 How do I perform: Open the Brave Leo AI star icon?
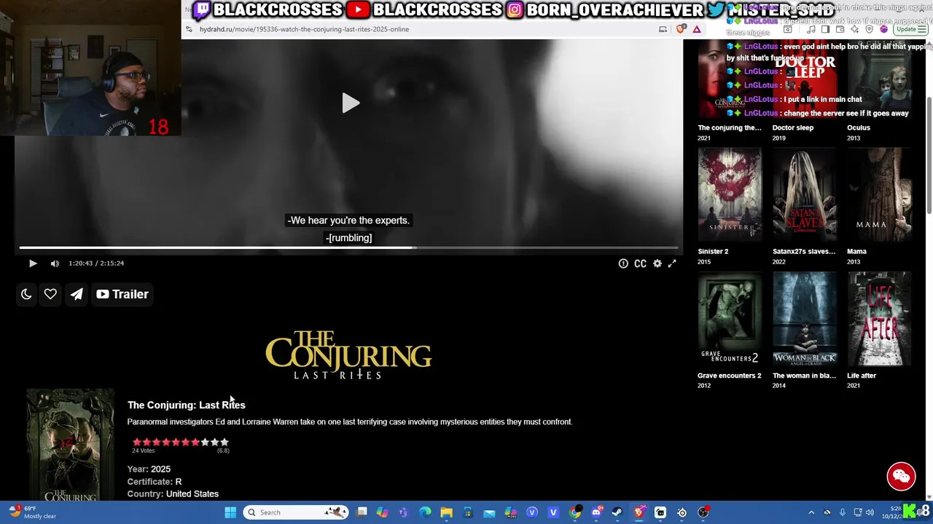854,29
